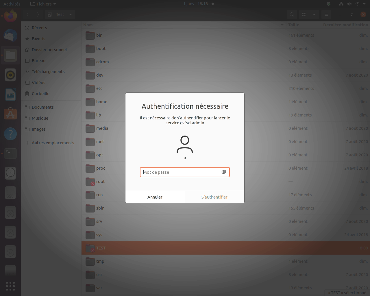Select the sbin folder row
Viewport: 370px width, 296px height.
pyautogui.click(x=226, y=208)
